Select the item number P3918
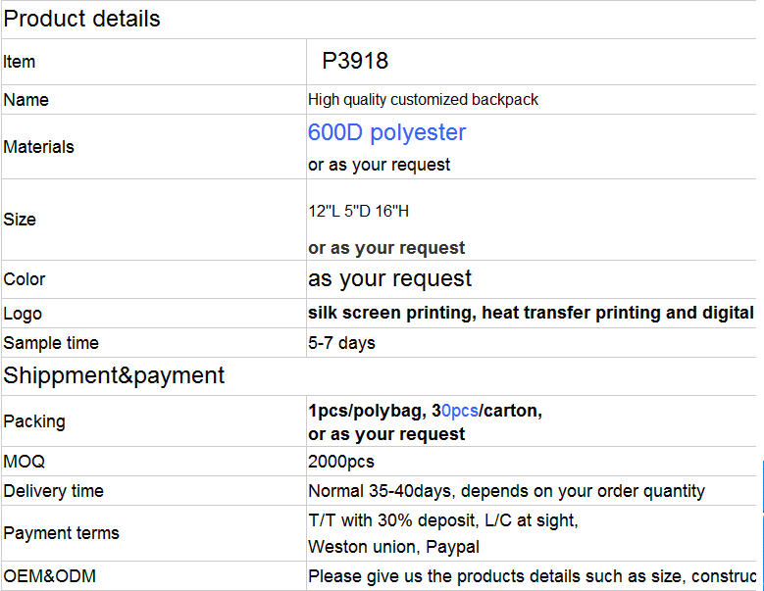This screenshot has width=764, height=591. click(355, 62)
